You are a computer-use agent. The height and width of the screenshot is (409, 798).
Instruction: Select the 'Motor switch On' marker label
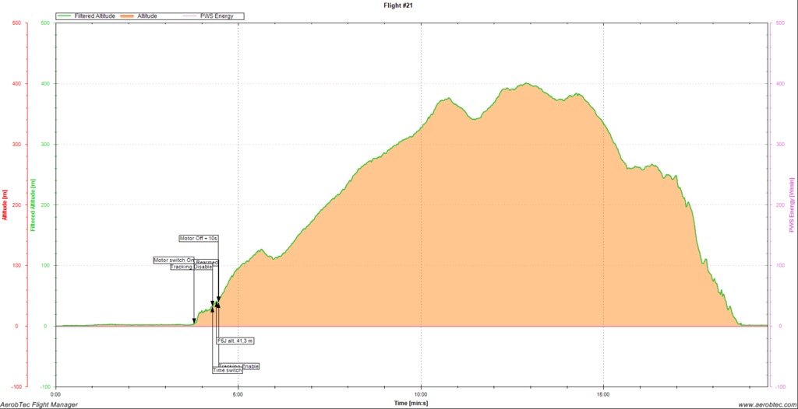point(173,260)
